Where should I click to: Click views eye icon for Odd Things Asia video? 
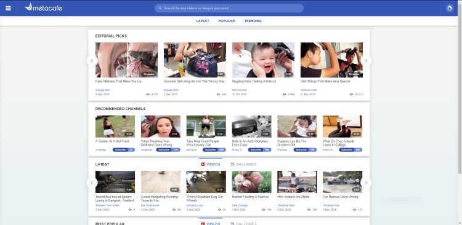(x=351, y=95)
